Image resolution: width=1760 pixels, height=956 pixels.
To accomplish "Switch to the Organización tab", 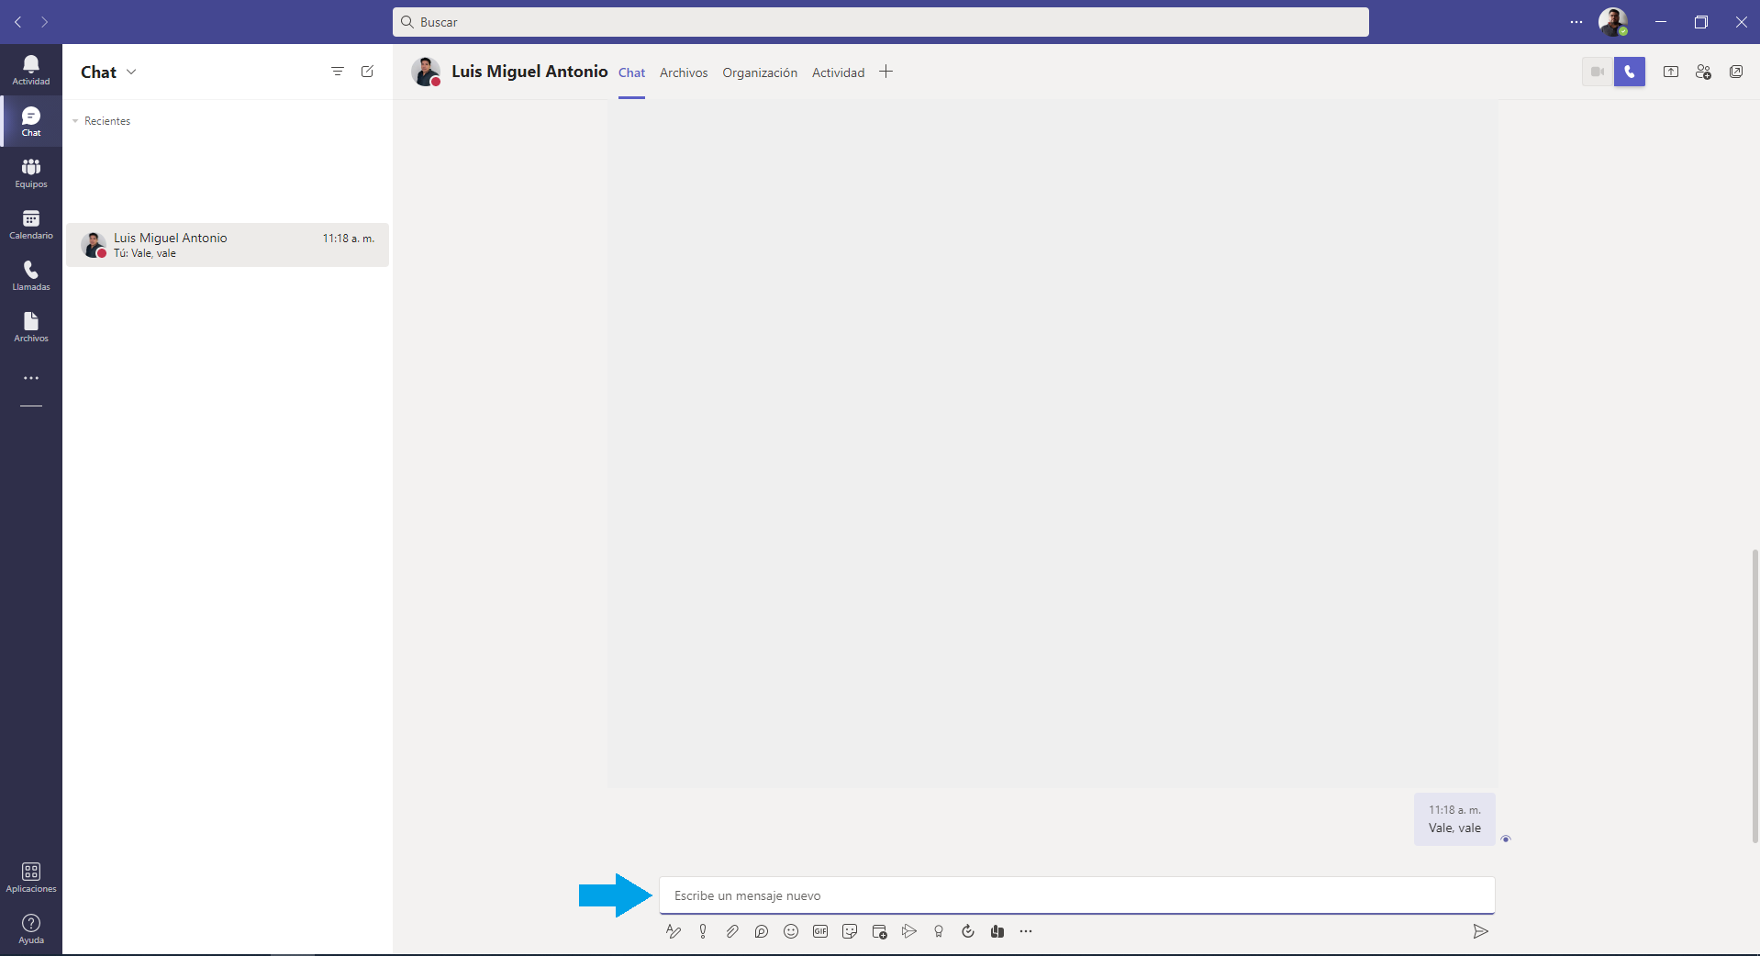I will (x=760, y=72).
